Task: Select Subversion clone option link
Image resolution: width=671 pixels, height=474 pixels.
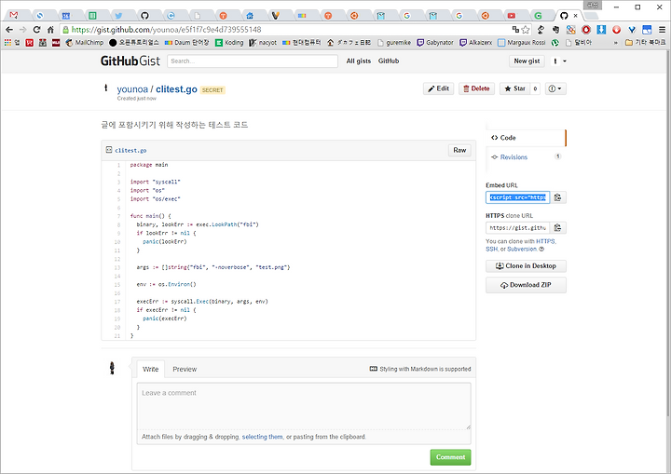Action: pyautogui.click(x=522, y=249)
